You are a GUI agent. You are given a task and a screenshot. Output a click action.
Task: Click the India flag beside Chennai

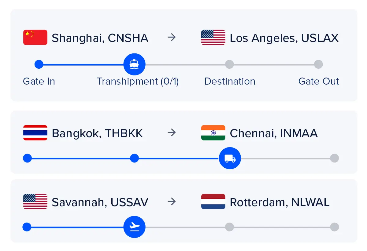pyautogui.click(x=213, y=133)
